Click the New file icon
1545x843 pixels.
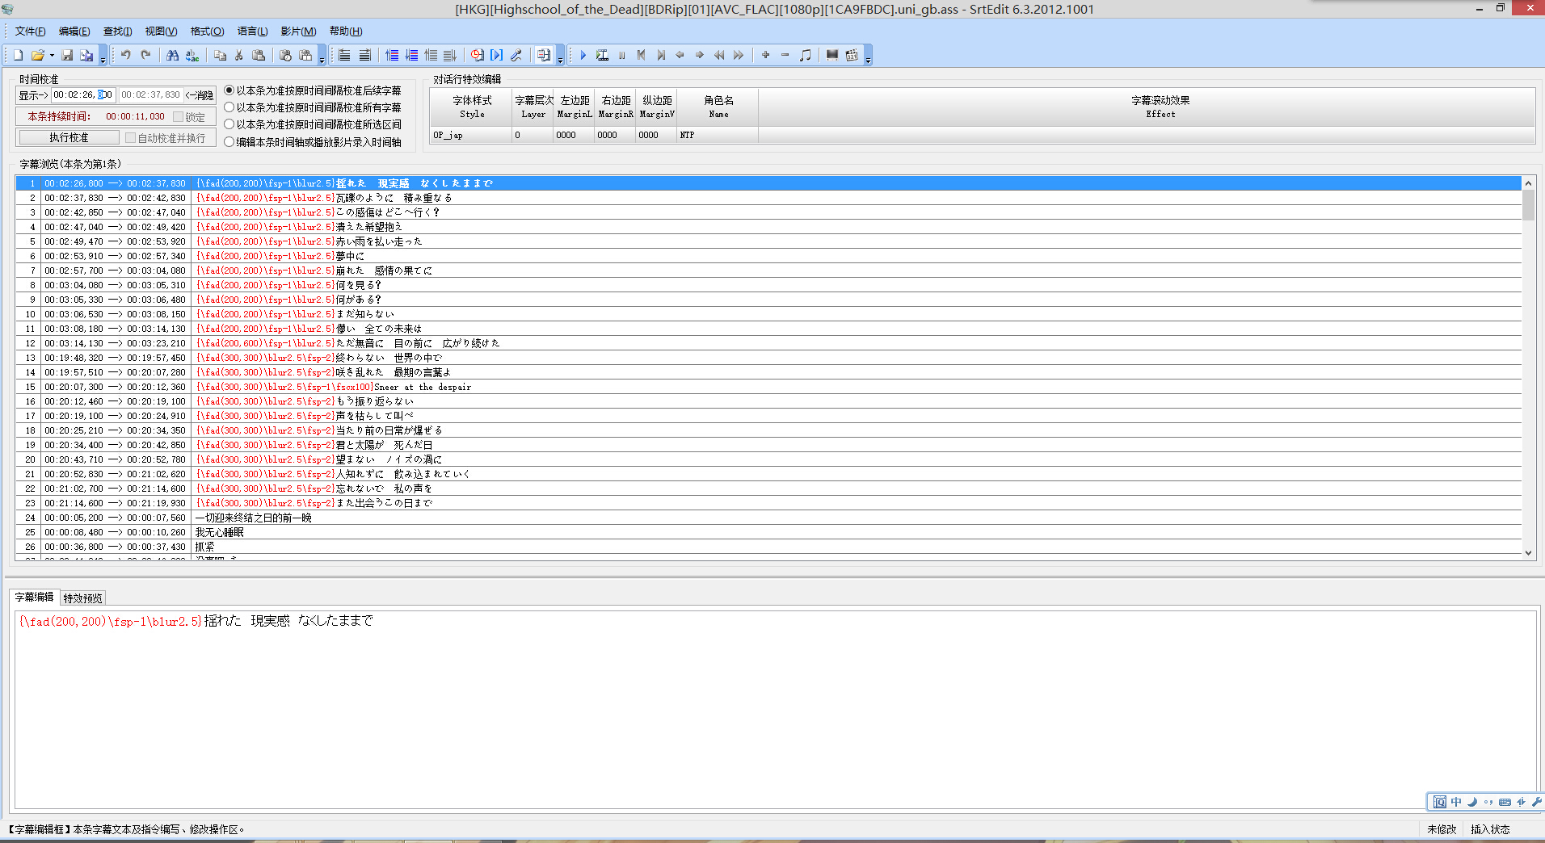click(x=18, y=55)
